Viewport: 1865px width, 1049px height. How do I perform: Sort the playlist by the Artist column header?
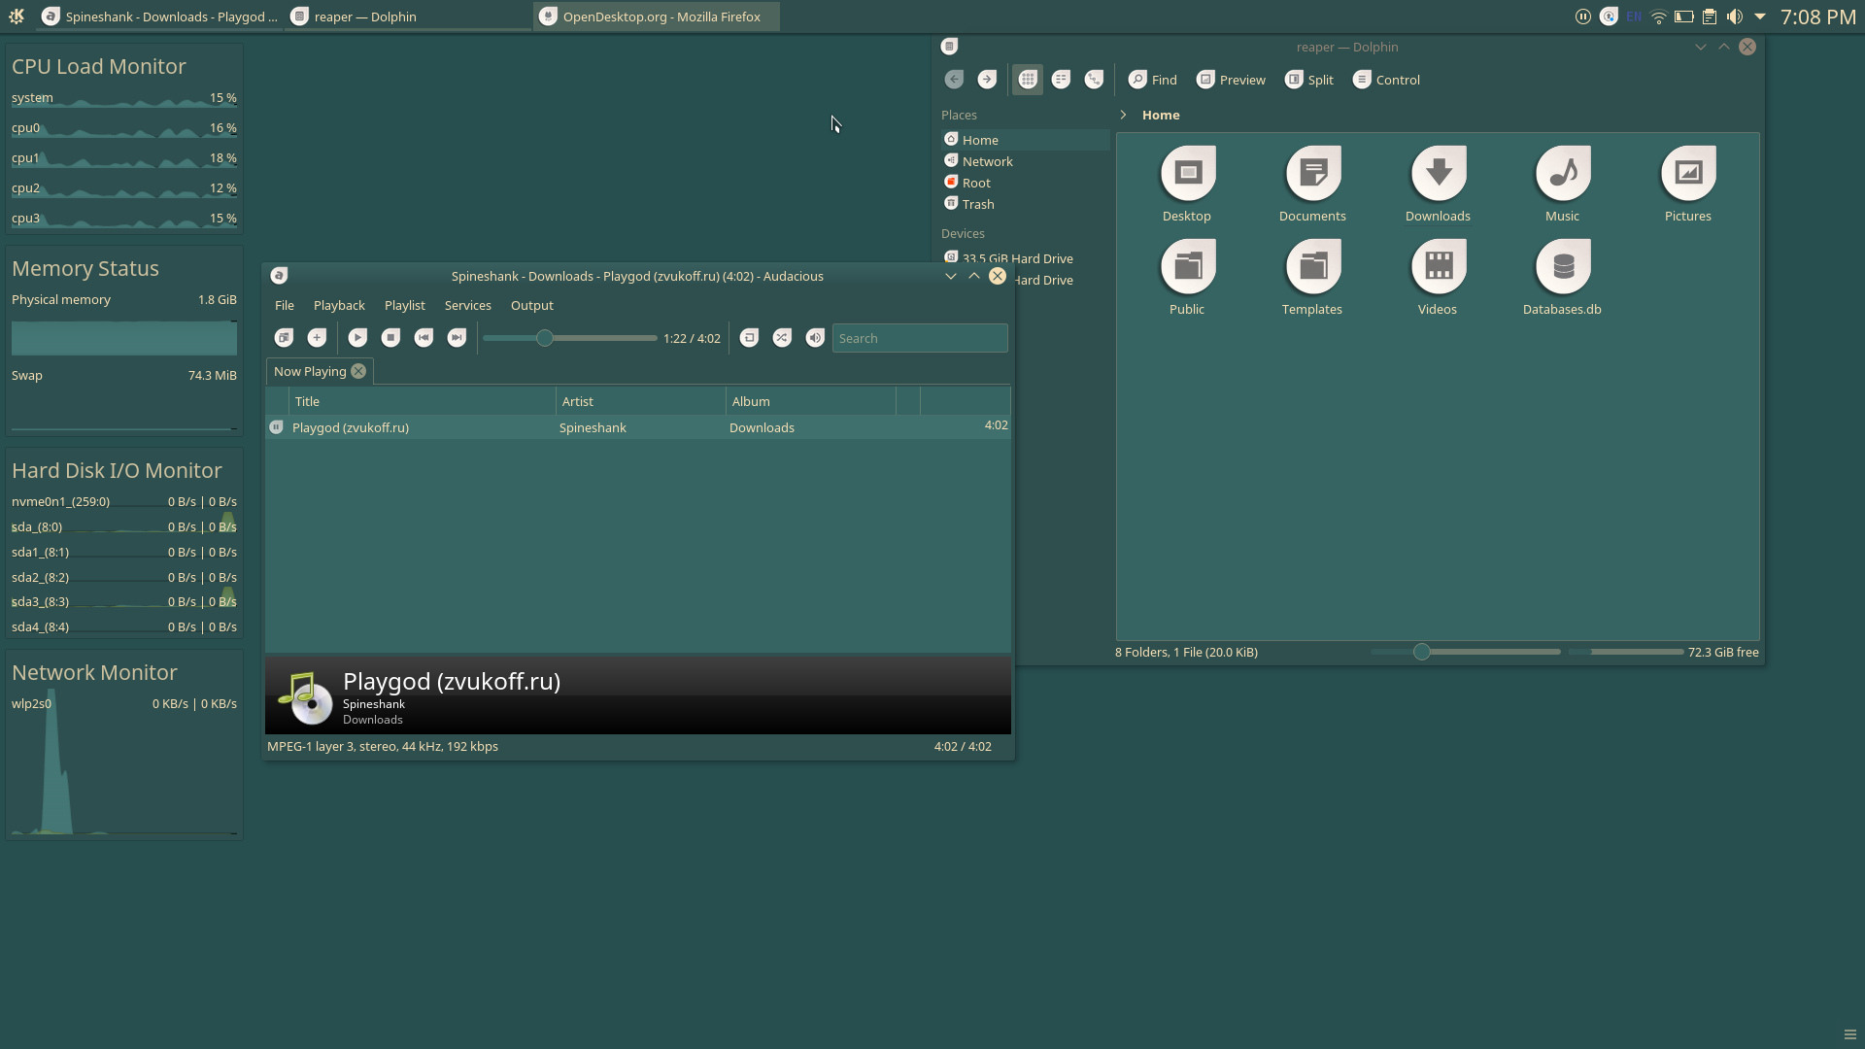point(641,401)
